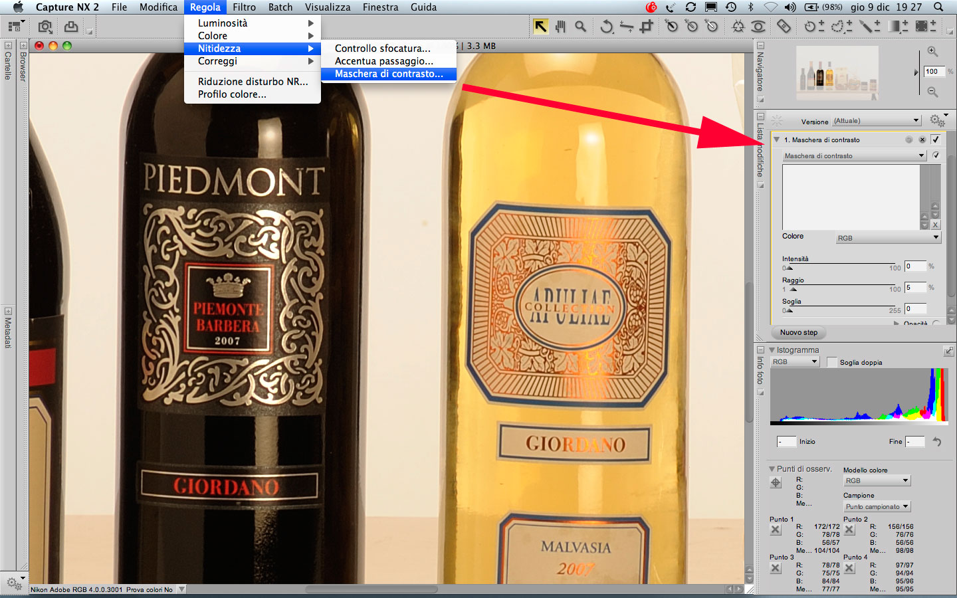This screenshot has width=957, height=598.
Task: Select the color control point tool
Action: tap(738, 27)
